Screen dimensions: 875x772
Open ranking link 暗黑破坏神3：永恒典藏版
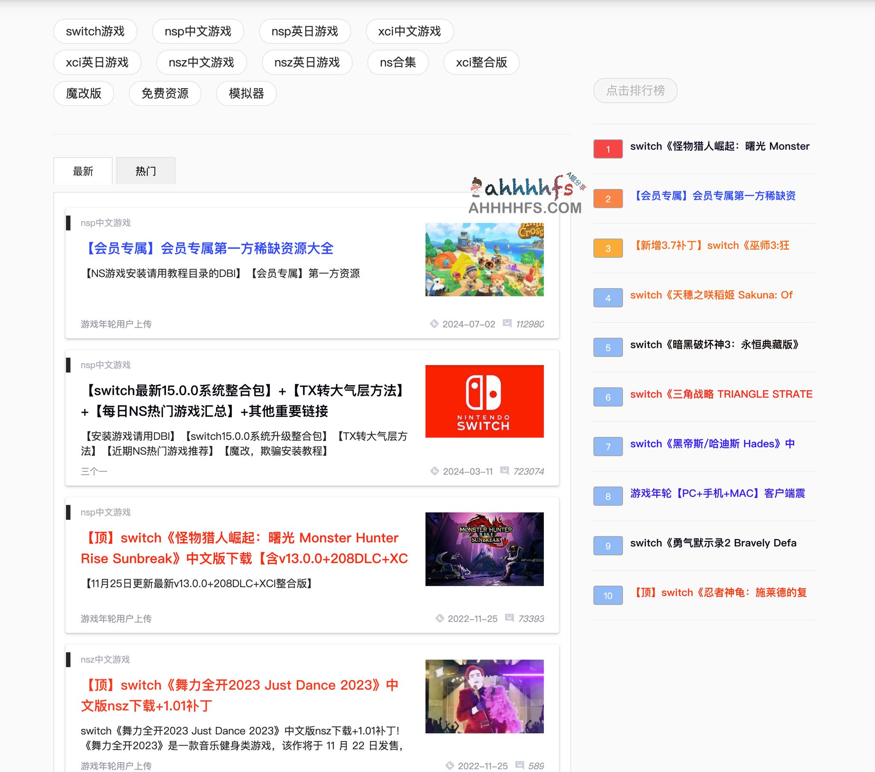pyautogui.click(x=715, y=345)
